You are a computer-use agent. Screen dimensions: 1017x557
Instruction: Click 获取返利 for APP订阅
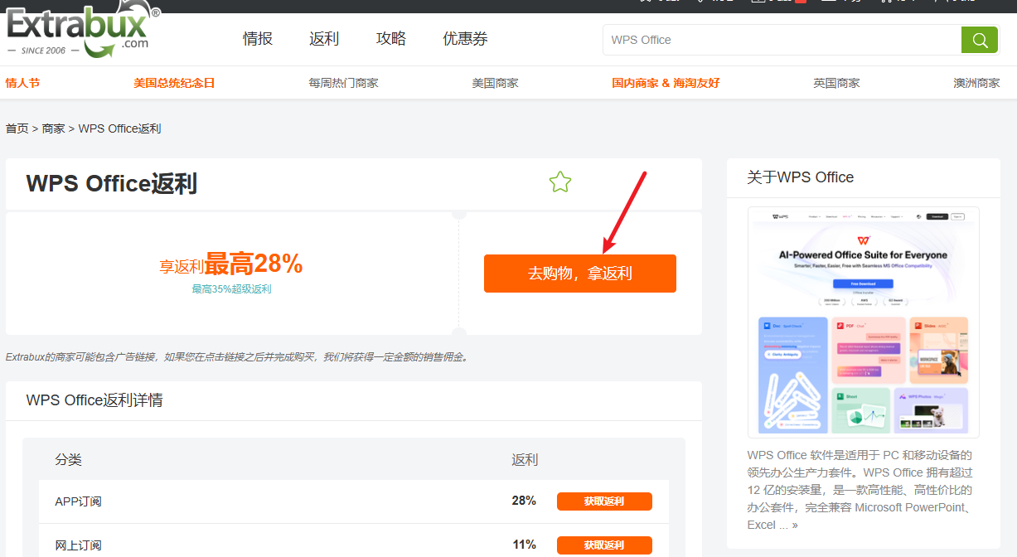(x=604, y=501)
